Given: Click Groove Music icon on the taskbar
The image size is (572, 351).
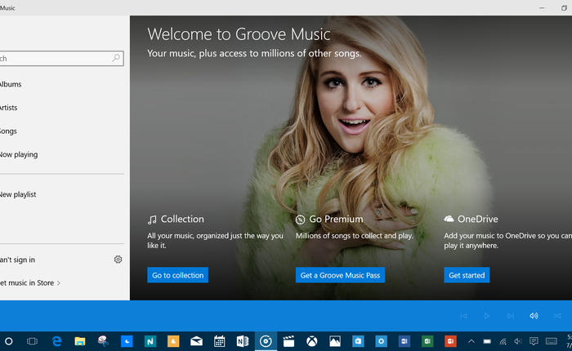Looking at the screenshot, I should [266, 341].
